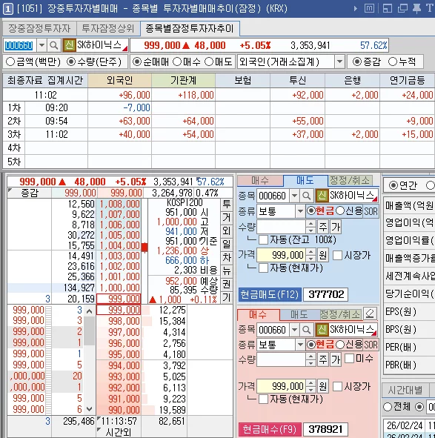The height and width of the screenshot is (438, 435).
Task: Select the 기 vertical side tab
Action: pyautogui.click(x=226, y=297)
